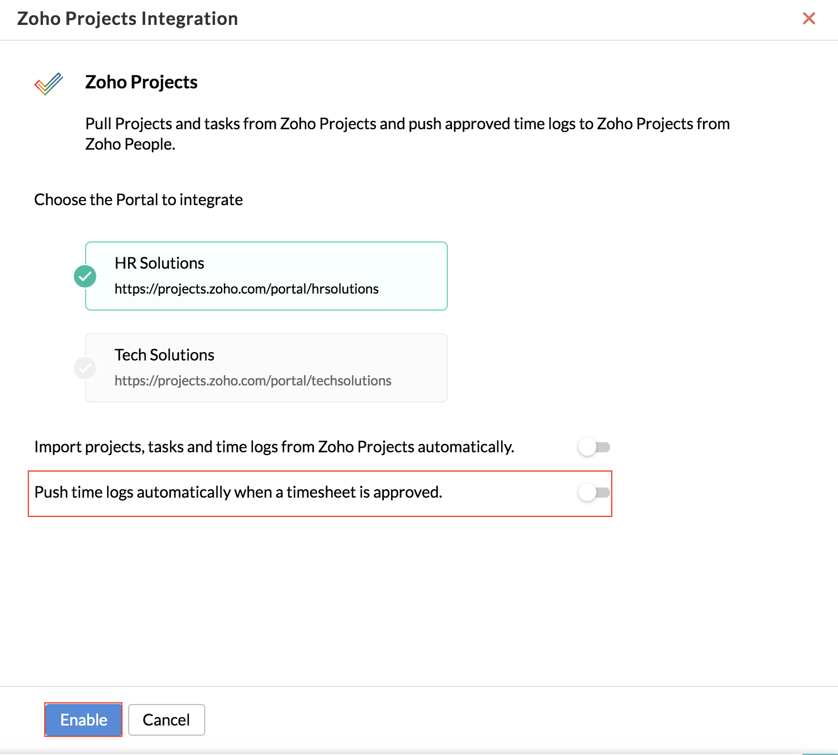This screenshot has height=755, width=838.
Task: Select the Tech Solutions portal card
Action: (x=266, y=368)
